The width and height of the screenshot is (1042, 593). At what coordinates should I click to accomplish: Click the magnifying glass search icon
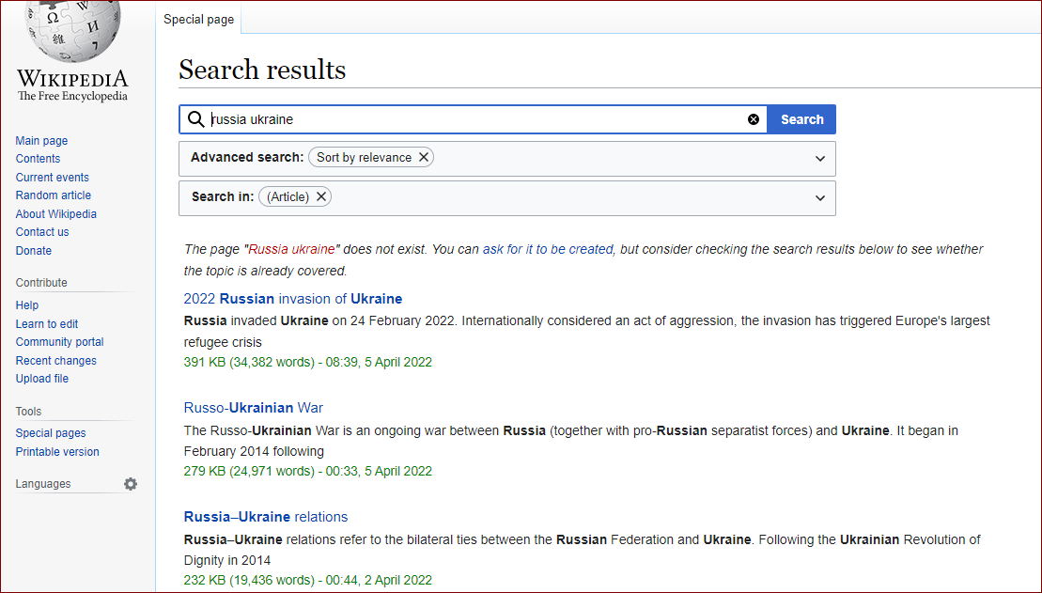pyautogui.click(x=195, y=119)
